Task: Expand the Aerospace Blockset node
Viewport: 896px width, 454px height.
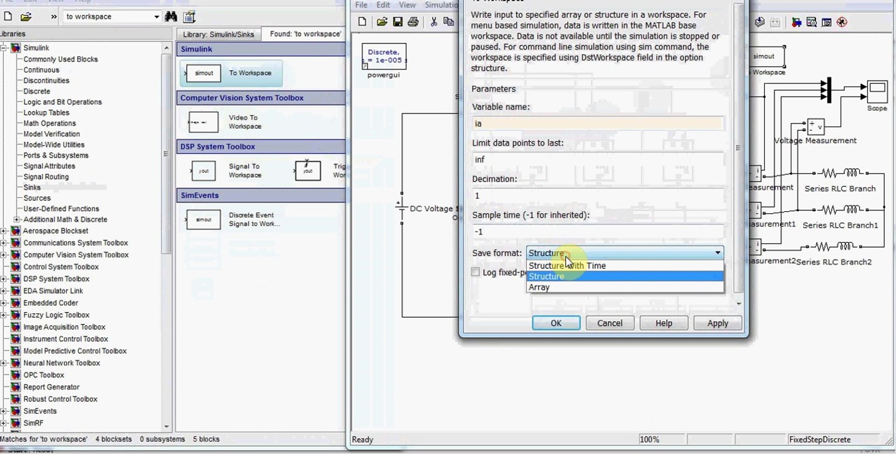Action: point(4,231)
